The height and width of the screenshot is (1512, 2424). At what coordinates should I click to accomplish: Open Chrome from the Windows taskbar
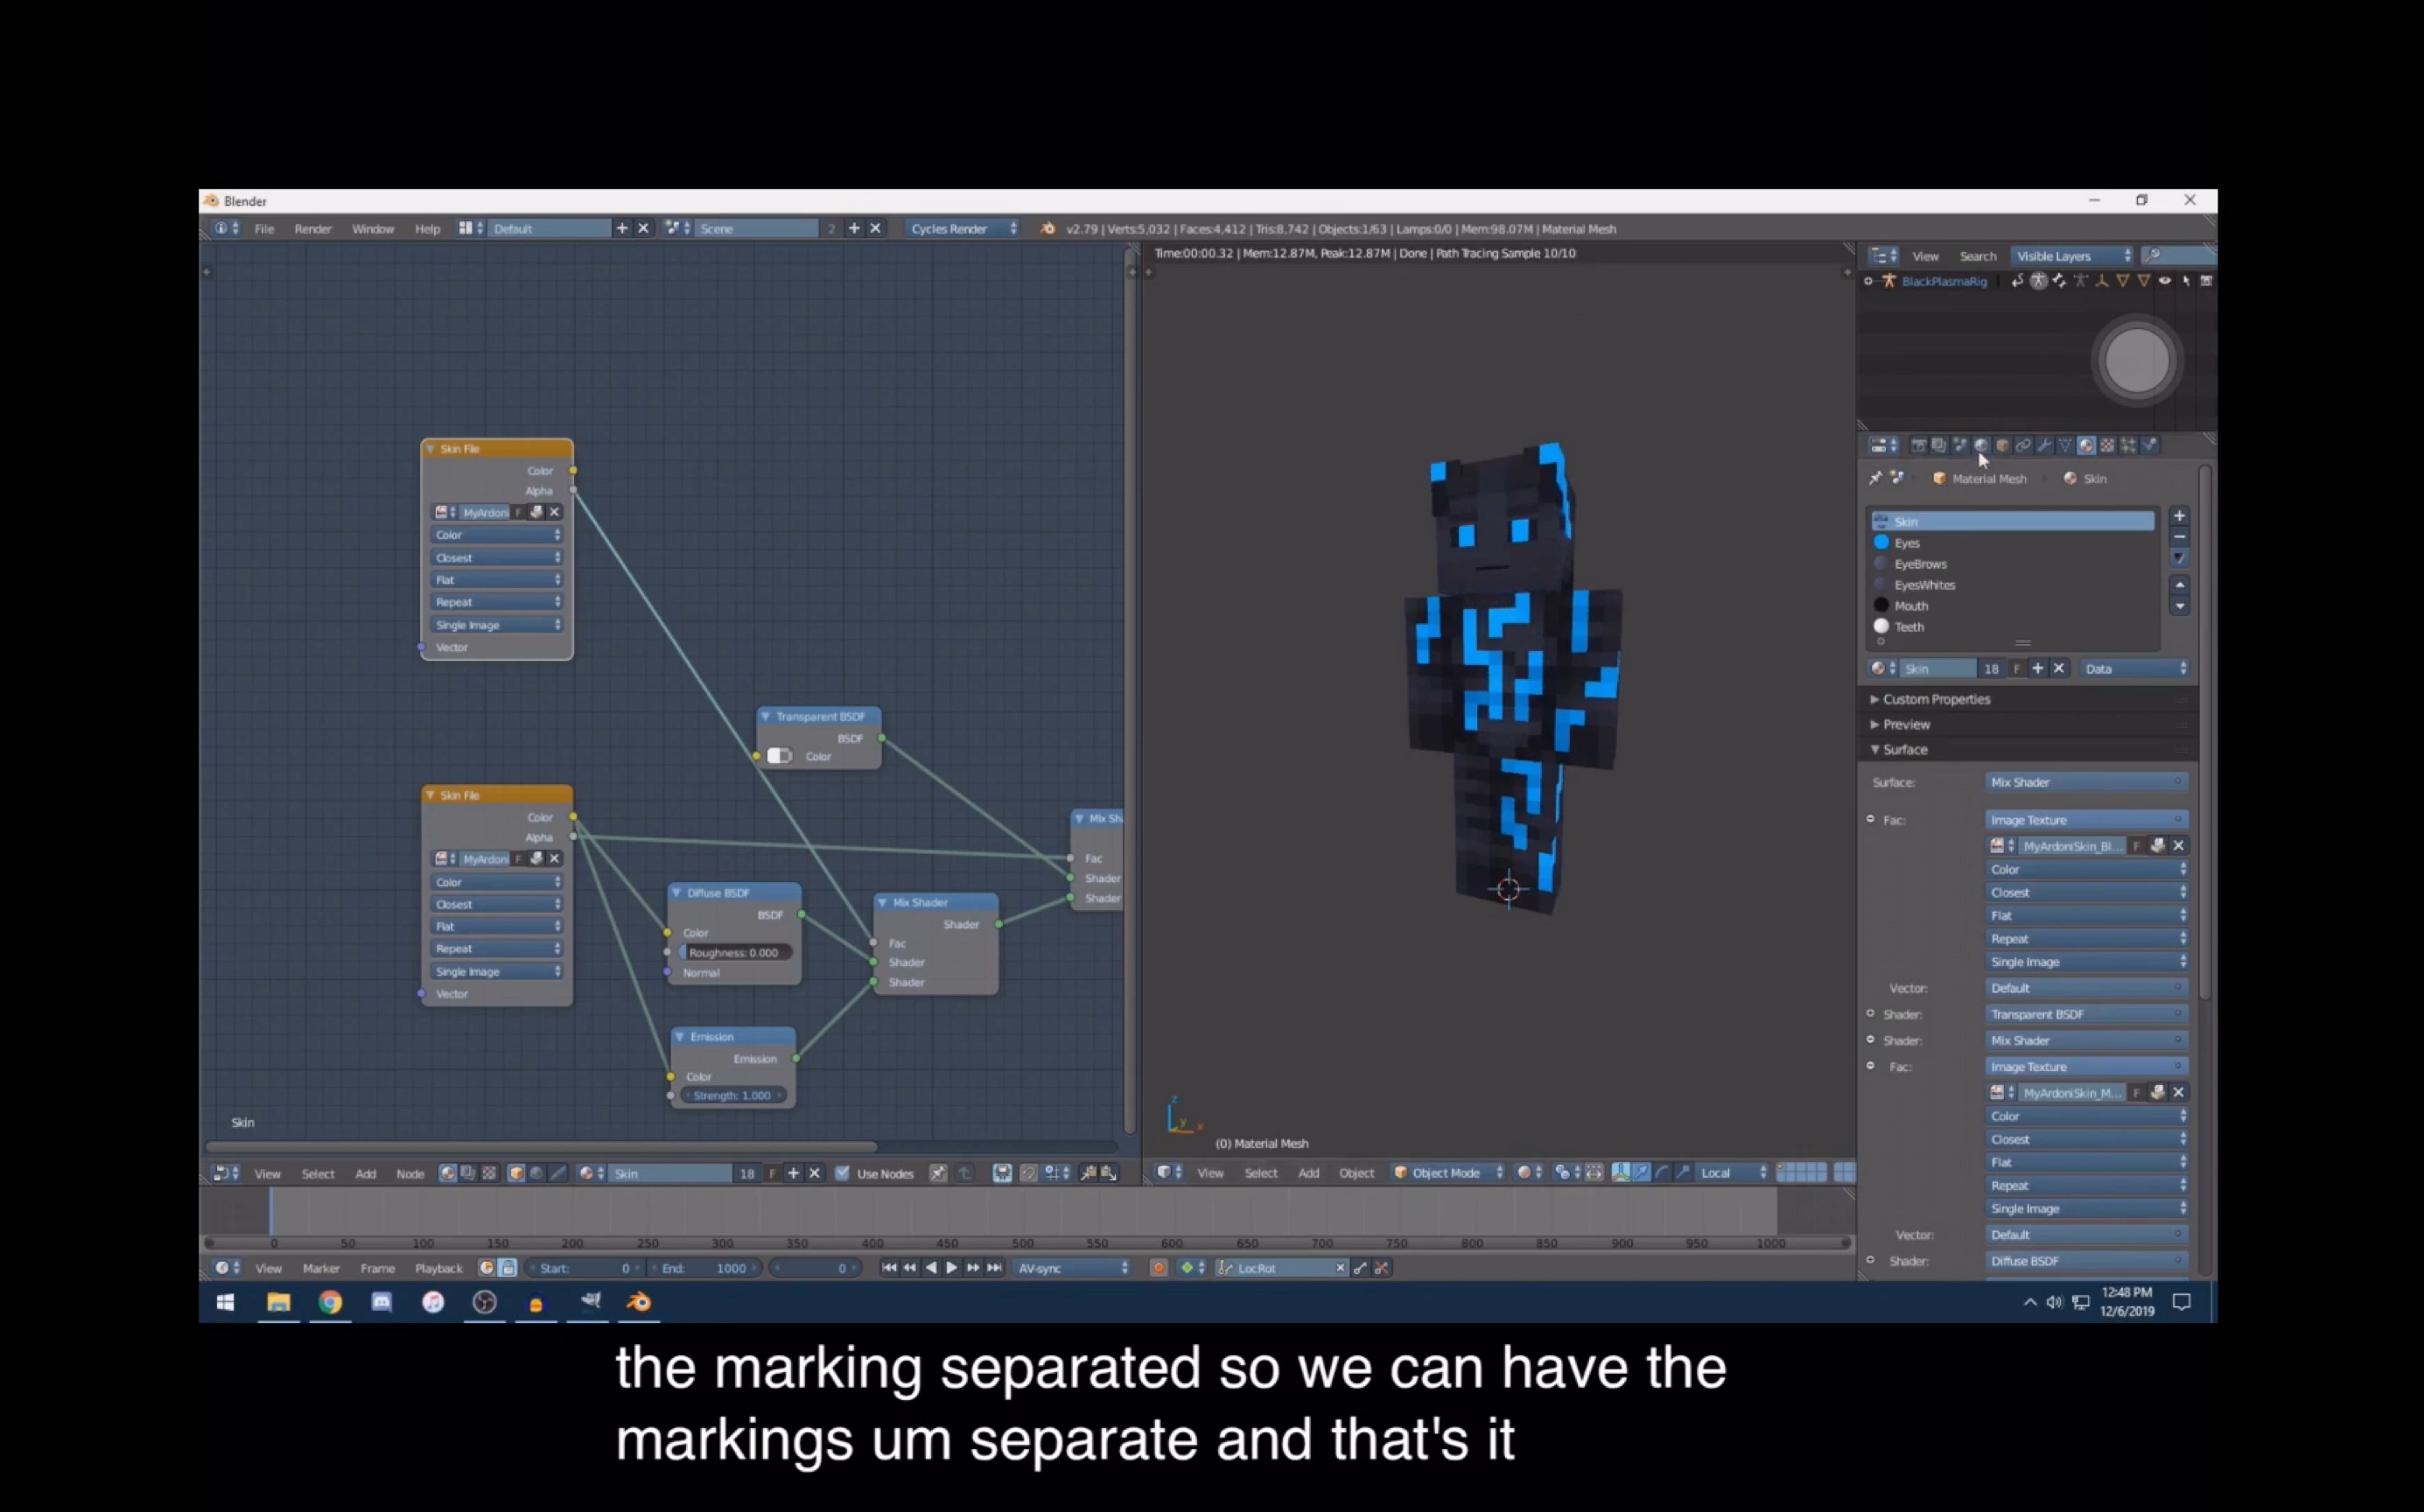tap(330, 1302)
